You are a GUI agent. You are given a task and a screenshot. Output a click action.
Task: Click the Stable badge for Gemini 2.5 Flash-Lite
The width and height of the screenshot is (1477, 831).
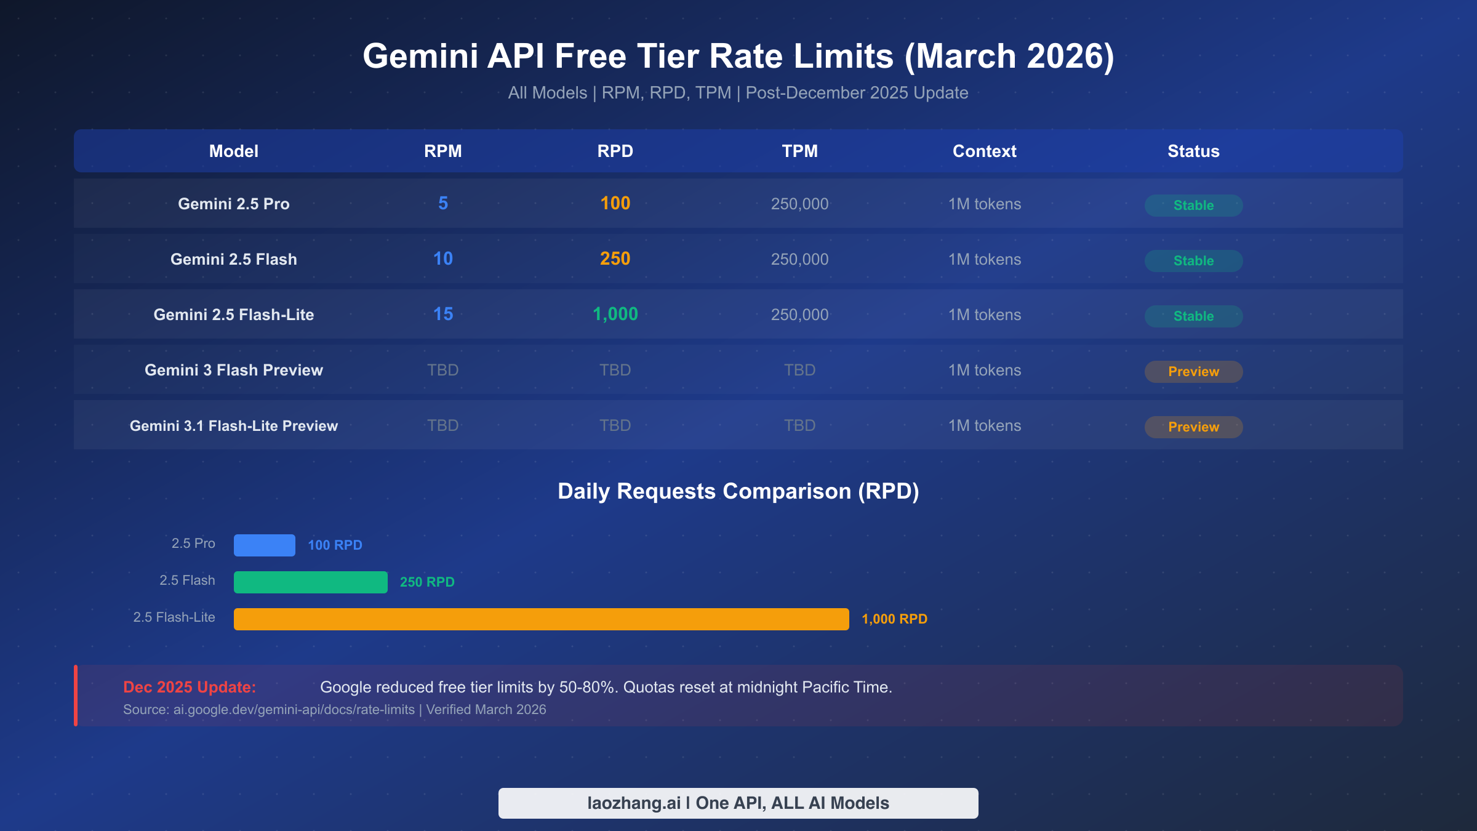point(1193,316)
